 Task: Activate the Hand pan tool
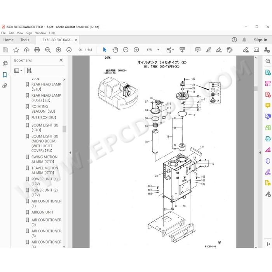(115, 50)
